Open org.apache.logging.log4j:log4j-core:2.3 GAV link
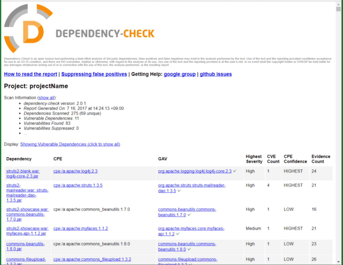 (195, 171)
